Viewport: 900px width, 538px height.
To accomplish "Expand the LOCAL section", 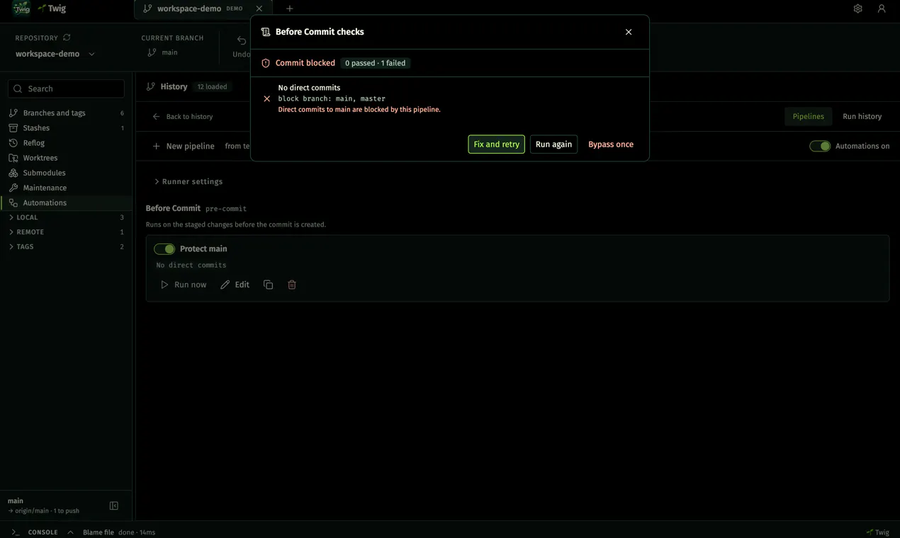I will point(66,217).
